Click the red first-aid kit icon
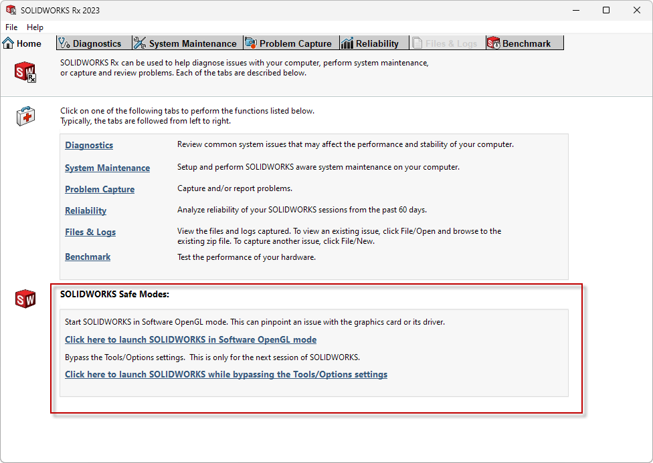Viewport: 653px width, 463px height. pyautogui.click(x=24, y=116)
